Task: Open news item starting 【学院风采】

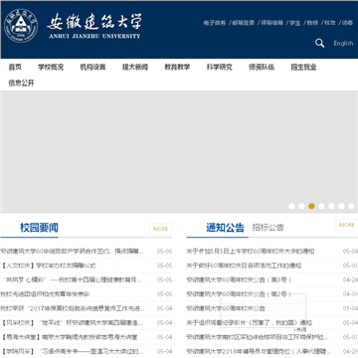Action: coord(73,351)
